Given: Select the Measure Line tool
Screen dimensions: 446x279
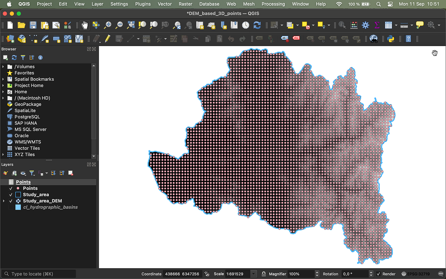Looking at the screenshot, I should [x=404, y=24].
